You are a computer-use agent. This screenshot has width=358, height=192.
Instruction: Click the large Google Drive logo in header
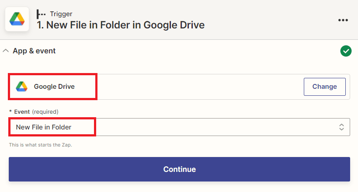click(17, 19)
